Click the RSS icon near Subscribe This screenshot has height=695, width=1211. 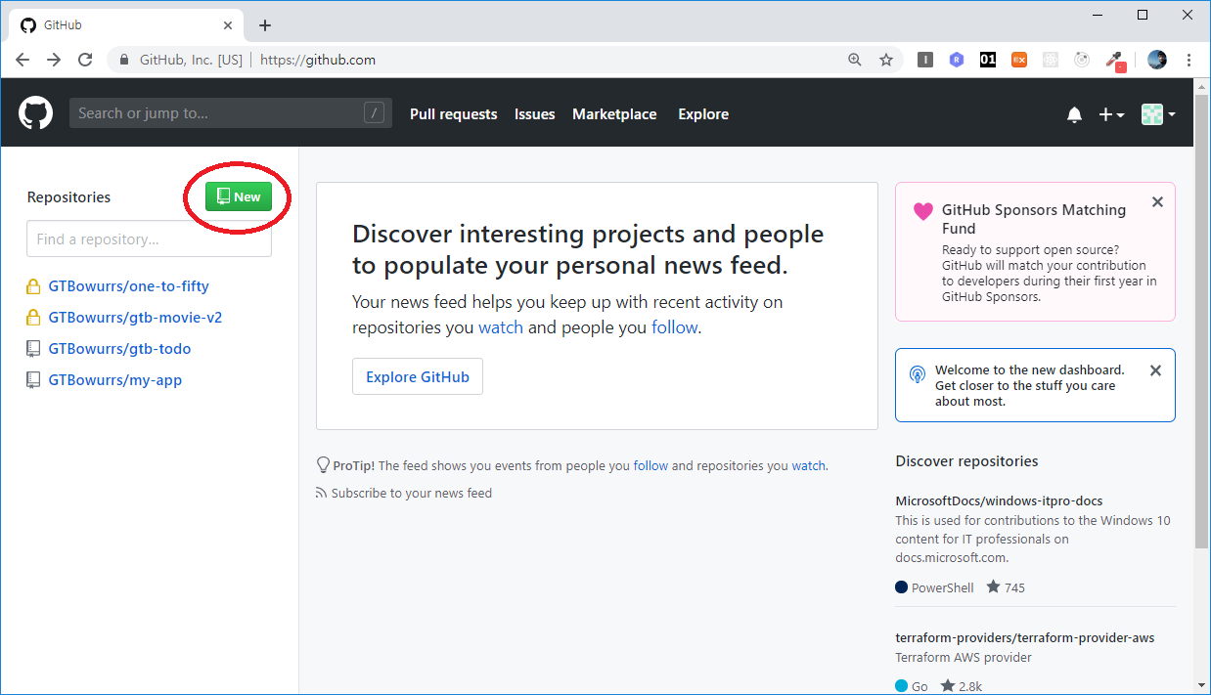coord(321,494)
